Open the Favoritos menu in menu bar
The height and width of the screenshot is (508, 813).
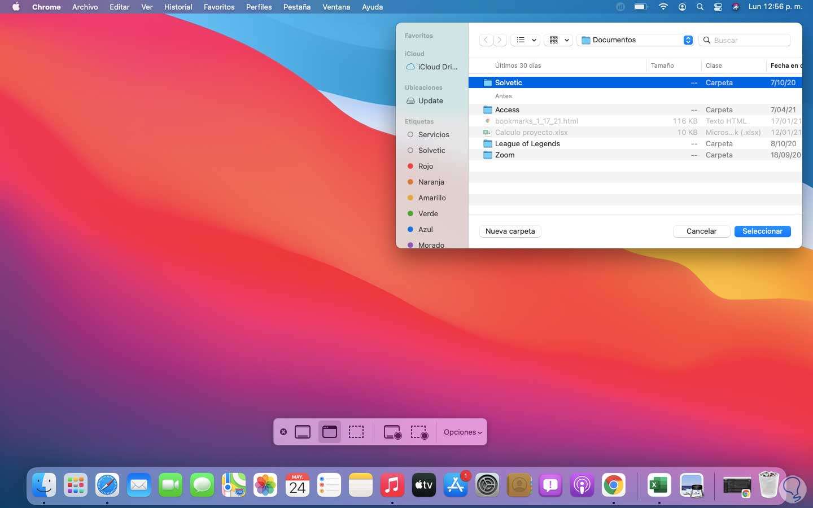(219, 7)
